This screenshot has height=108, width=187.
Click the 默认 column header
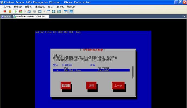(56, 65)
